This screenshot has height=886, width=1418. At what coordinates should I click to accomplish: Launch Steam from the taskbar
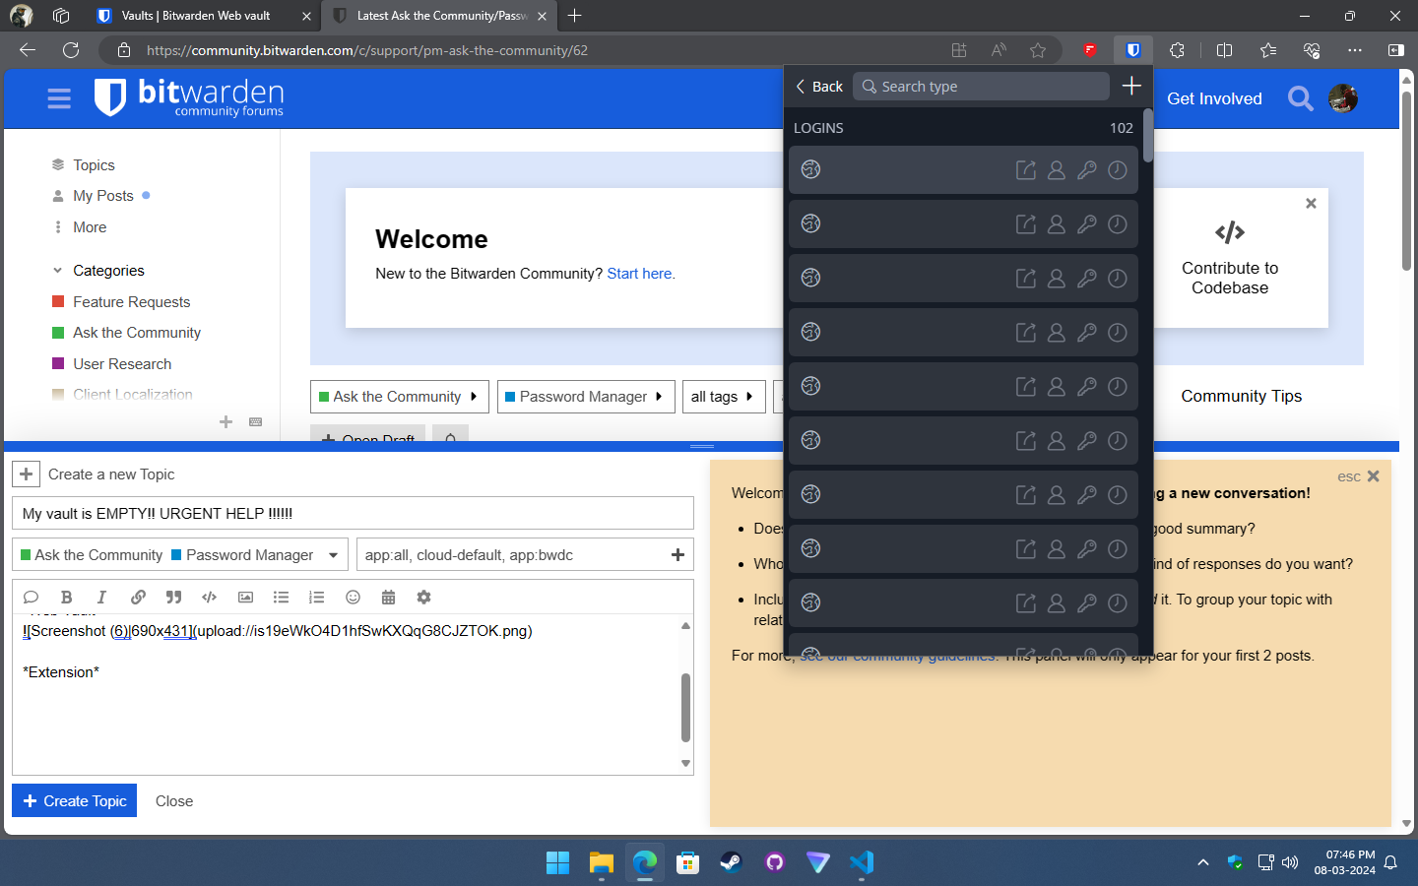[731, 862]
